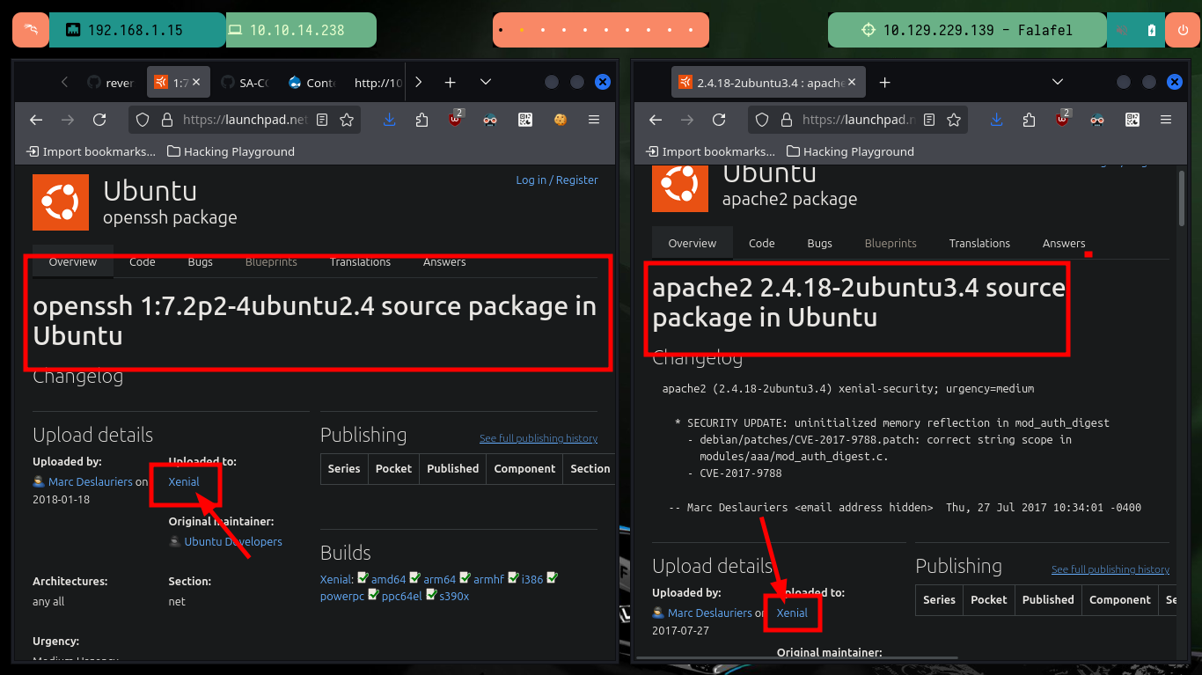Open the Hacking Playground bookmark folder in openssh window

(231, 151)
